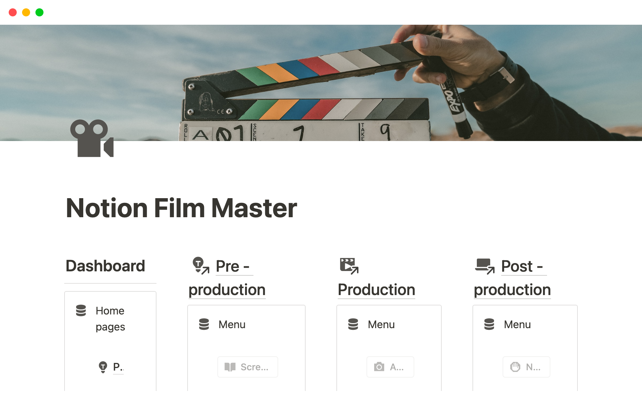Click the database icon in Post-production Menu
The height and width of the screenshot is (401, 642).
pyautogui.click(x=489, y=324)
